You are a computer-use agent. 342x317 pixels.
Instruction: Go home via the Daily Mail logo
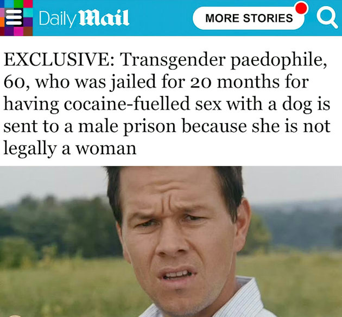[84, 18]
